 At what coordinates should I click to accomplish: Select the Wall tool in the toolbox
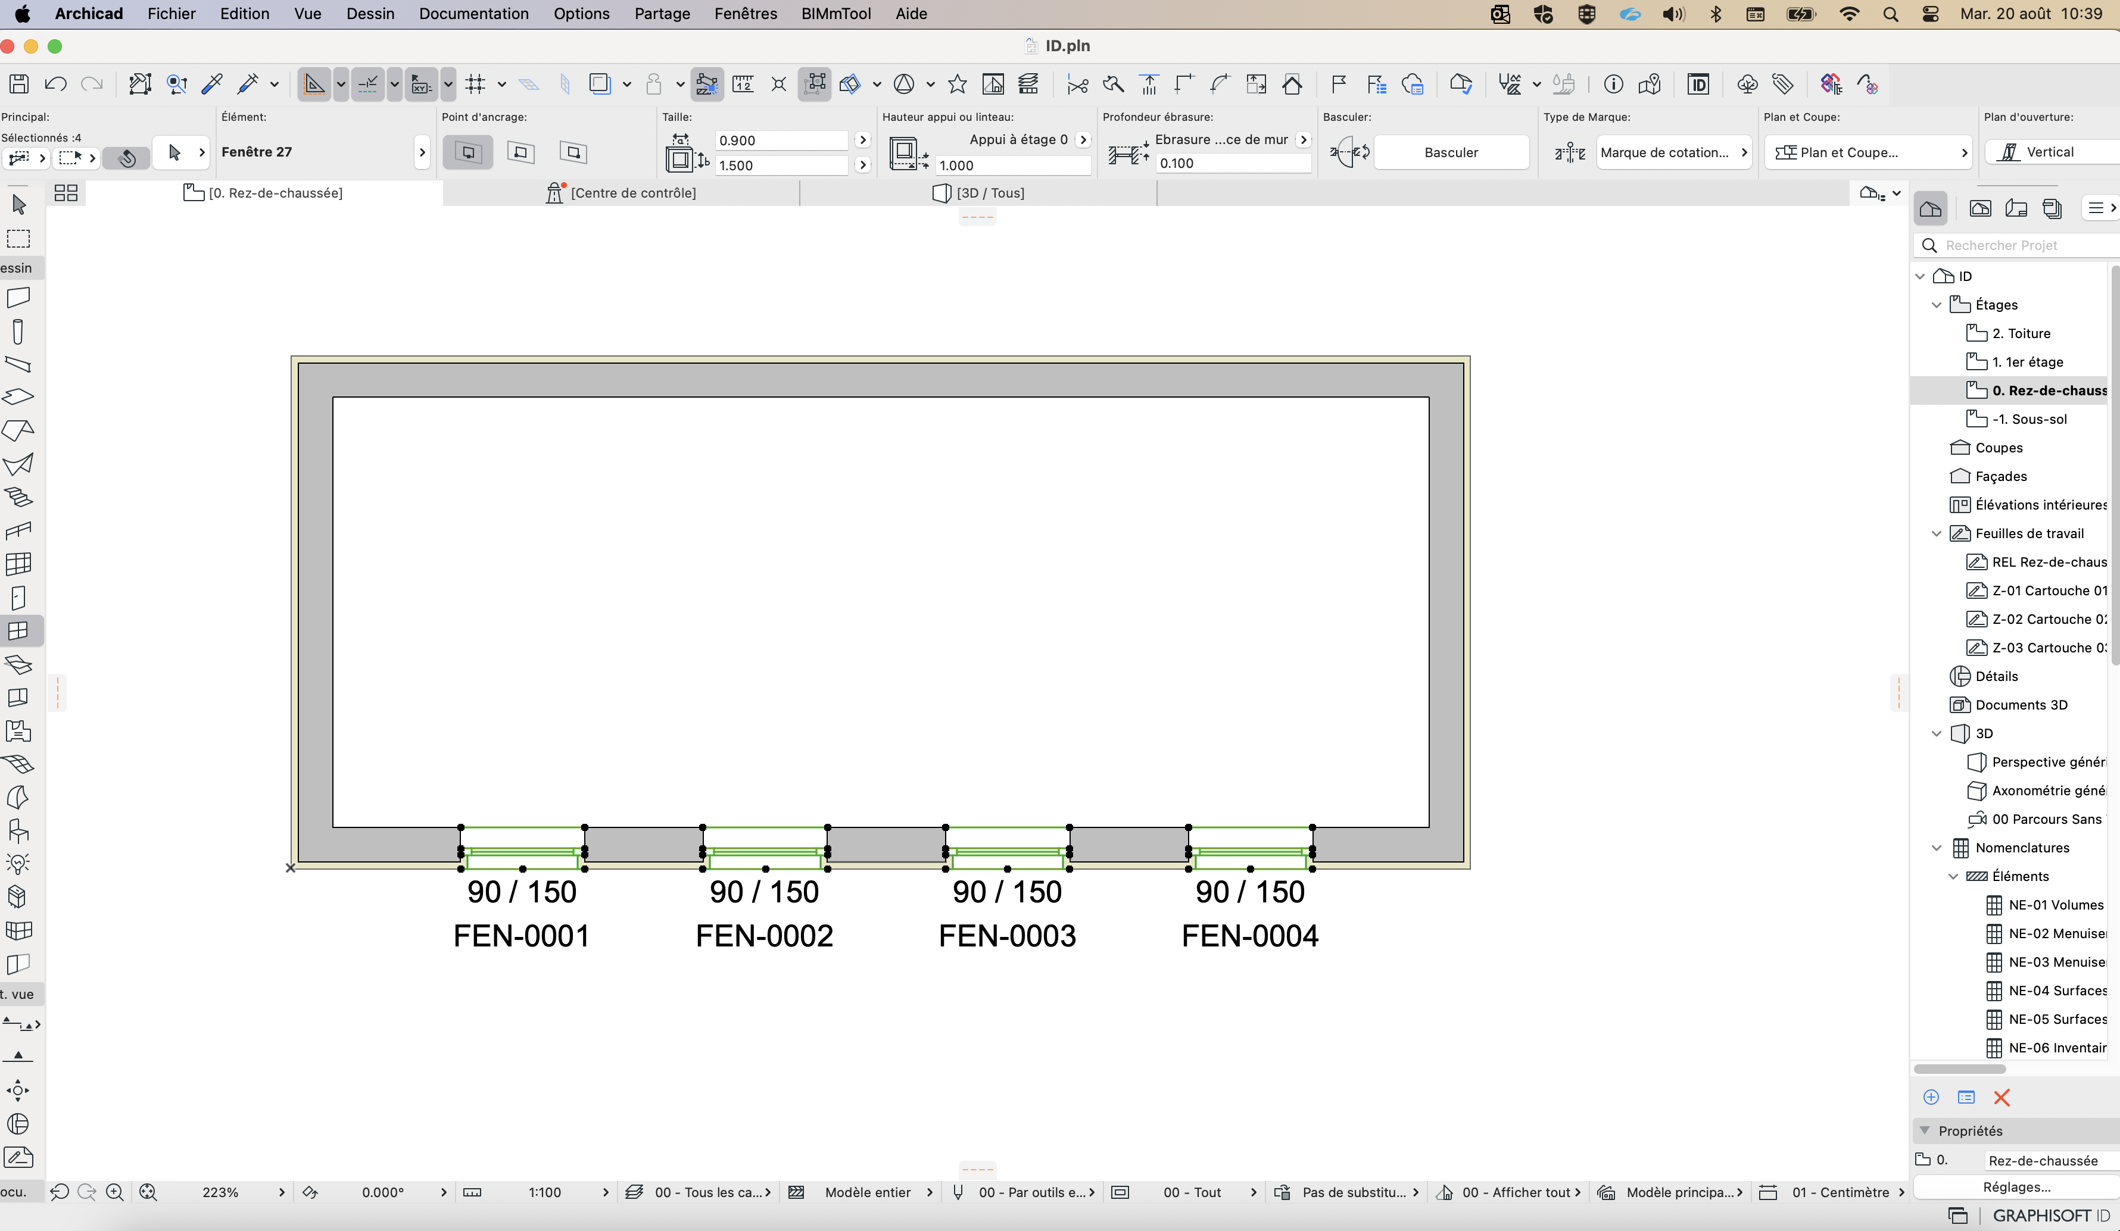pos(18,298)
